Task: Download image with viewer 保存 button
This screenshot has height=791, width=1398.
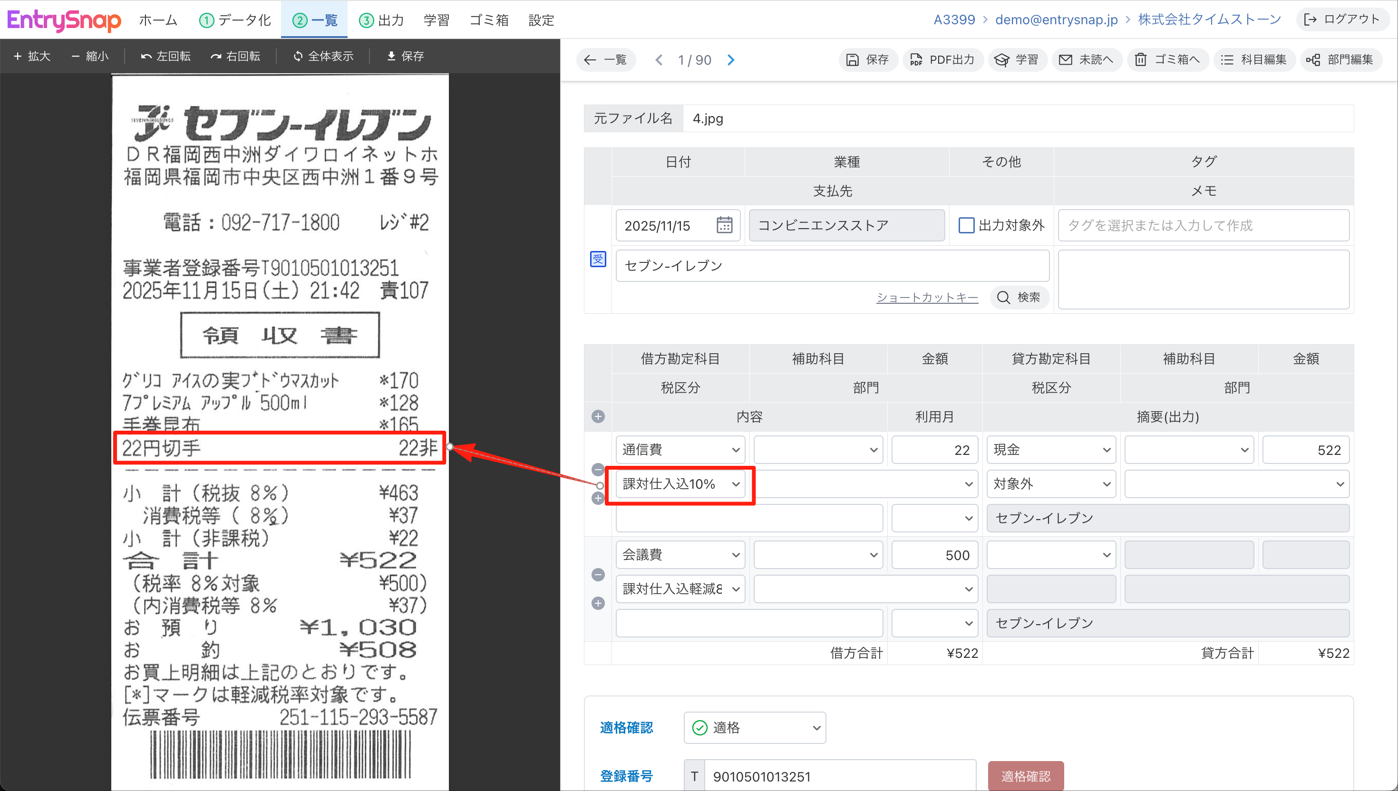Action: (405, 56)
